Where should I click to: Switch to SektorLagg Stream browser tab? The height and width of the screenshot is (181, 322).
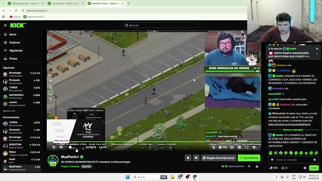point(26,4)
